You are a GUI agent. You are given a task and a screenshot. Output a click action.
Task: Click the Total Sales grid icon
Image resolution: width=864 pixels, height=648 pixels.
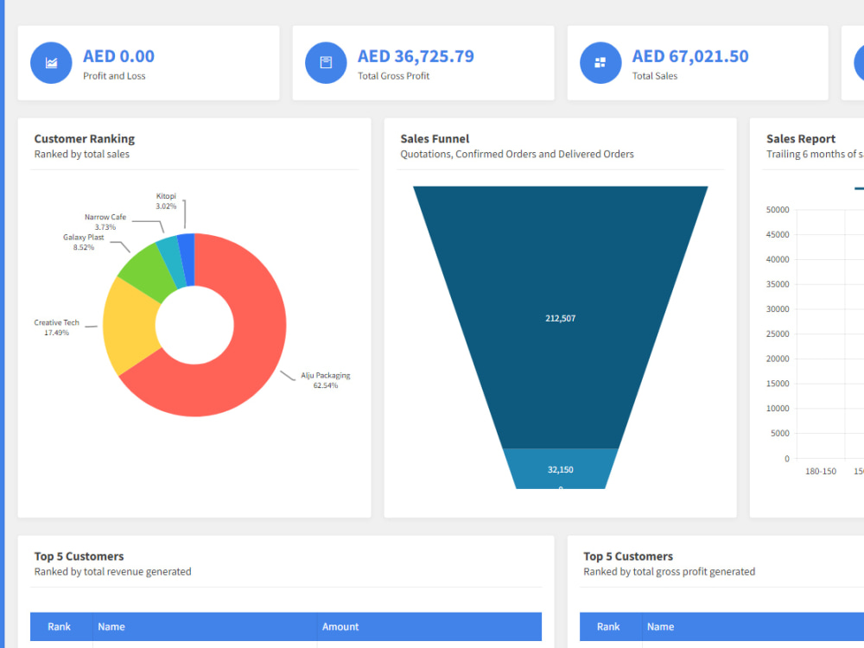[600, 63]
